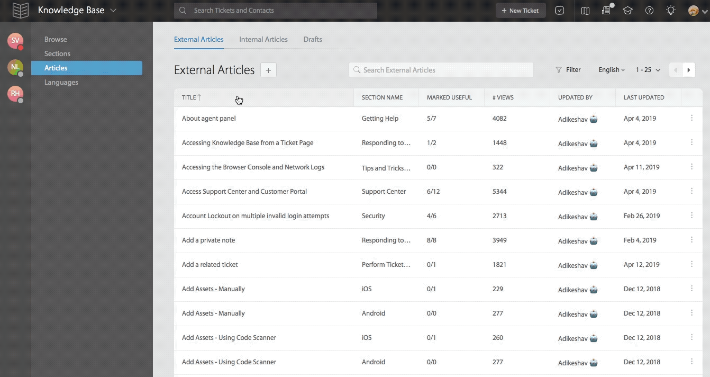Viewport: 710px width, 377px height.
Task: Select Articles in the sidebar
Action: tap(87, 68)
